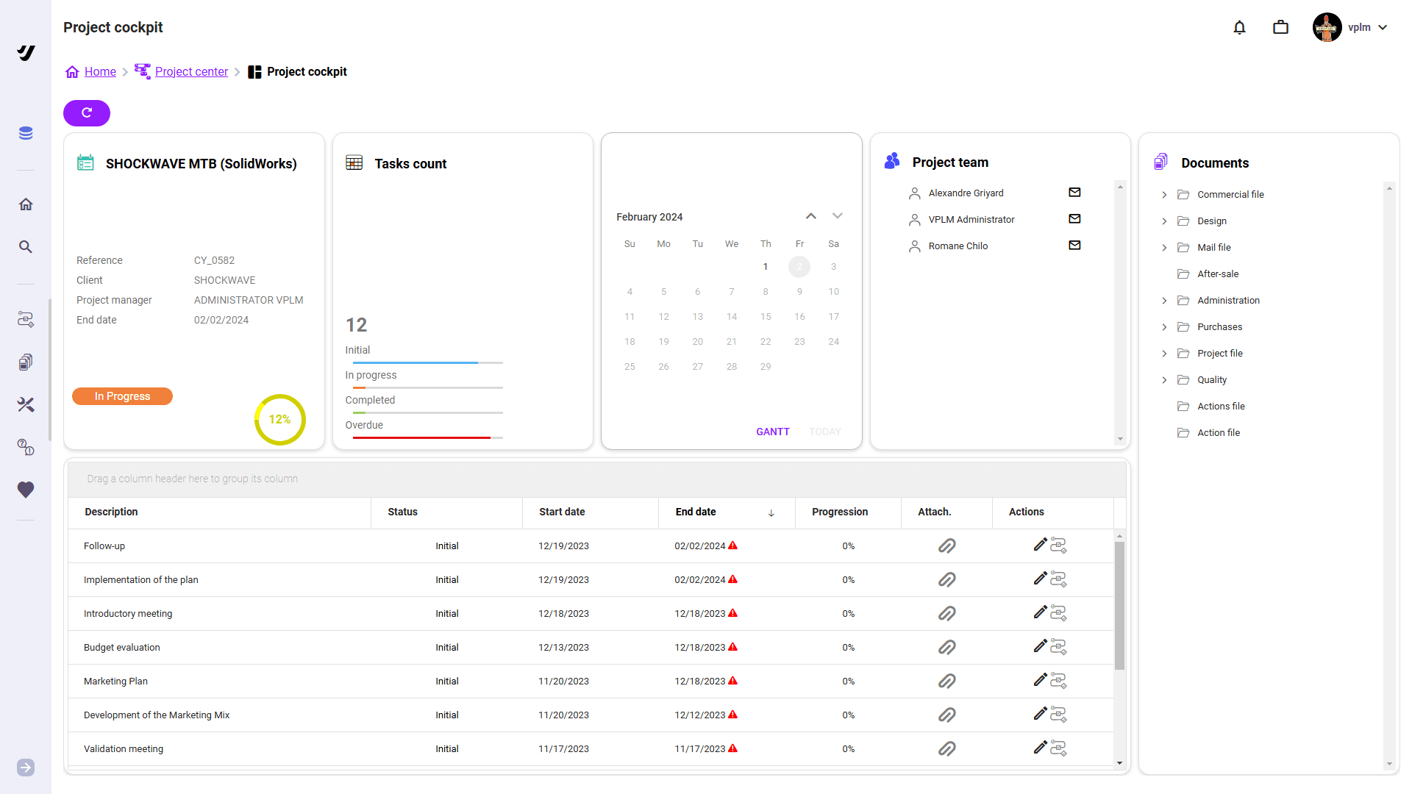Email Alexandre Griyard via envelope icon
Viewport: 1412px width, 794px height.
click(1074, 193)
